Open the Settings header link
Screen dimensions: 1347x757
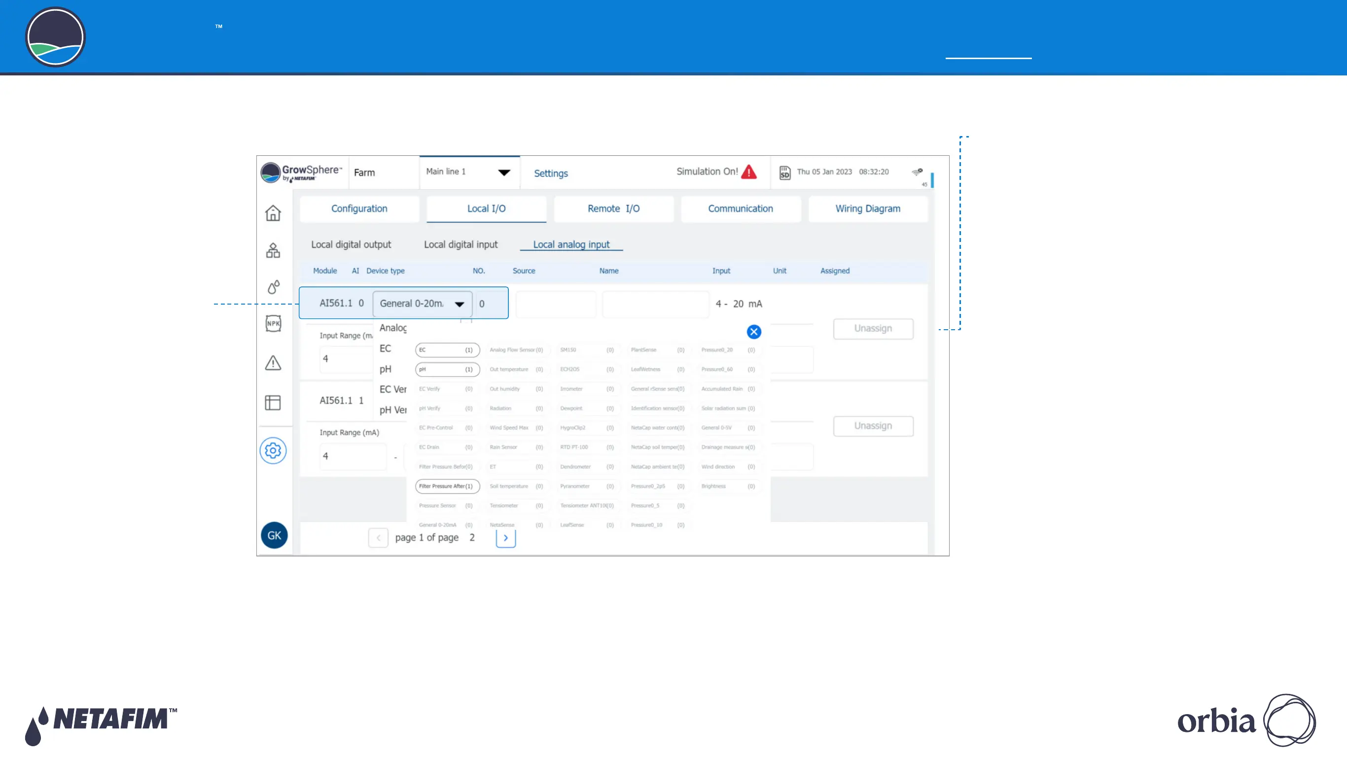click(x=551, y=173)
